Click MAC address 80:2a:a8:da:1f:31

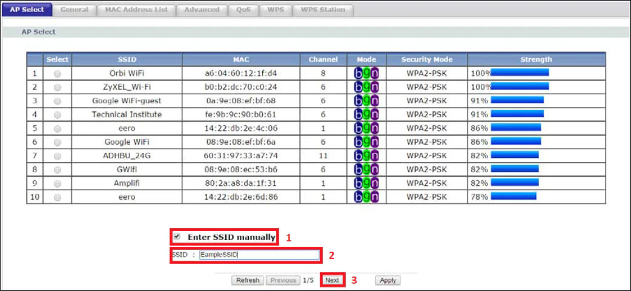(x=241, y=183)
